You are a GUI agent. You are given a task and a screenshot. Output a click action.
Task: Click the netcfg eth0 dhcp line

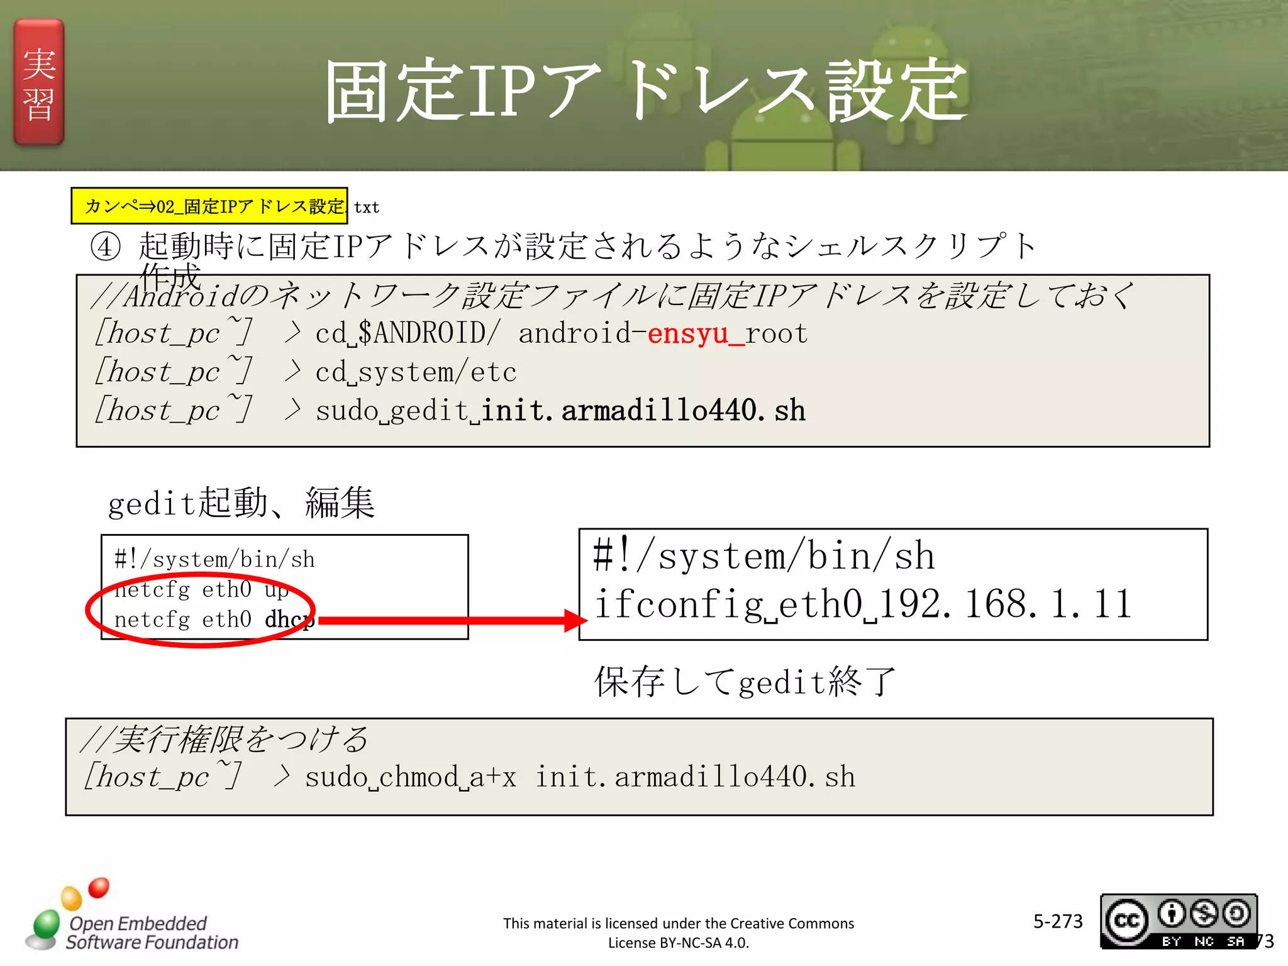[214, 619]
